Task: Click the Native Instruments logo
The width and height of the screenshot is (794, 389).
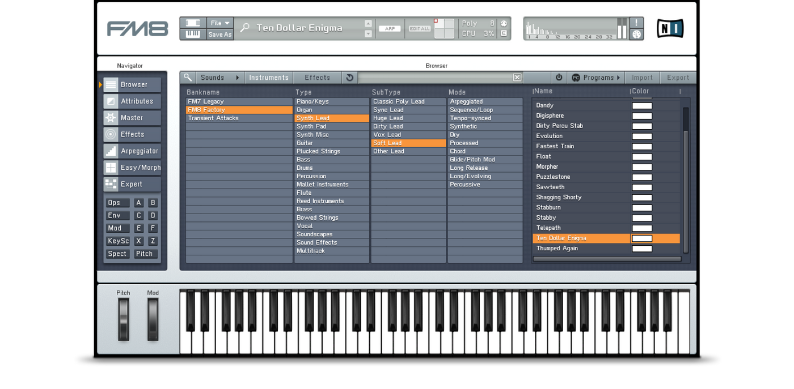Action: click(670, 28)
